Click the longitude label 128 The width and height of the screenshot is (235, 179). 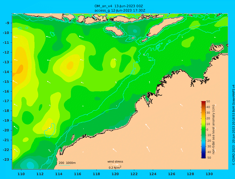[x=190, y=174]
